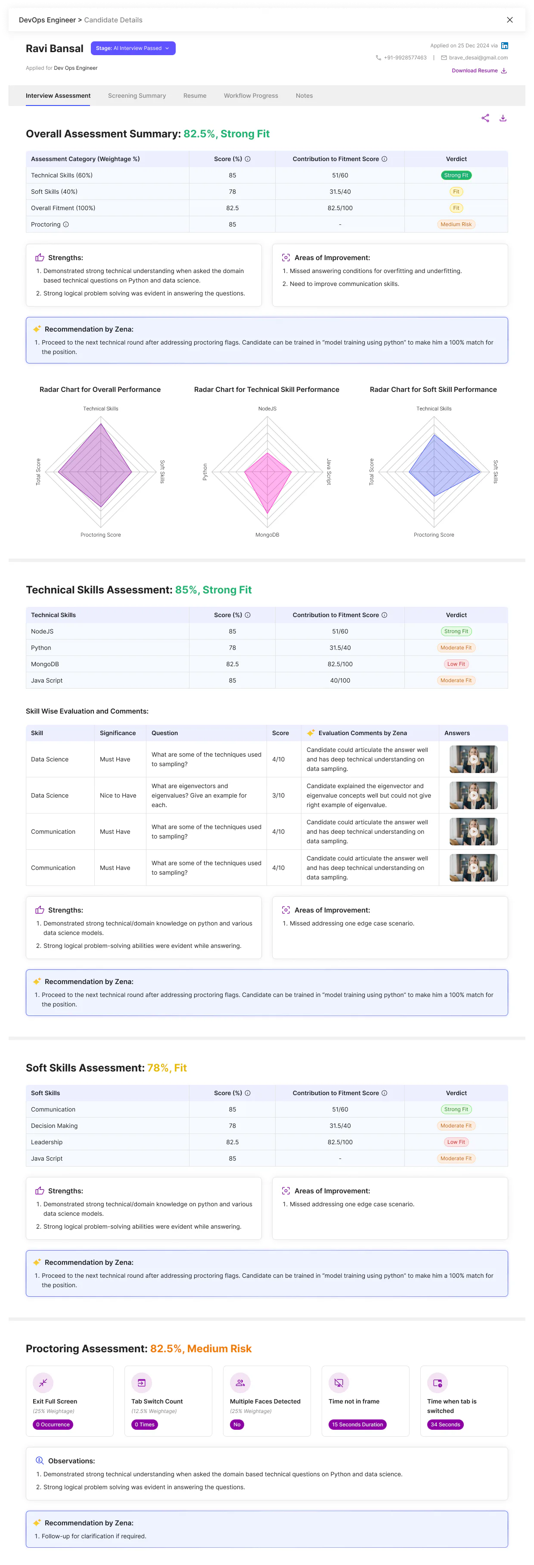
Task: Click the Areas of Improvement icon under Soft Skills Assessment
Action: pyautogui.click(x=286, y=1191)
